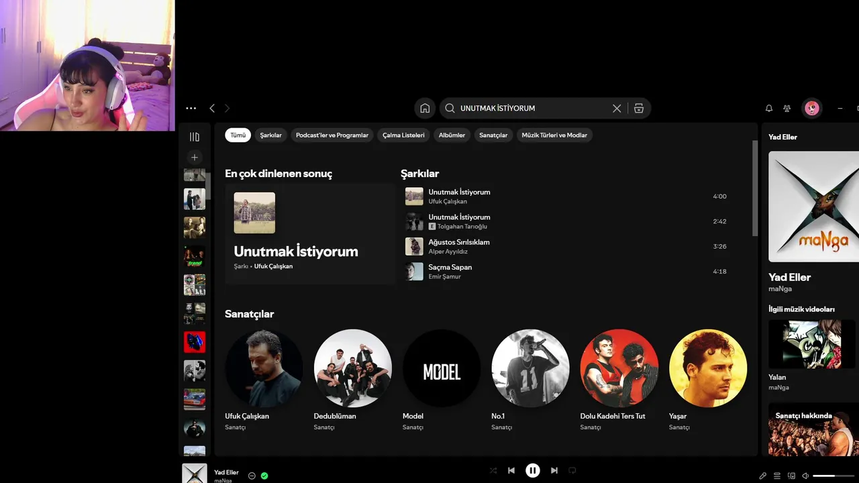Open the No.1 artist card
The height and width of the screenshot is (483, 859).
point(530,380)
